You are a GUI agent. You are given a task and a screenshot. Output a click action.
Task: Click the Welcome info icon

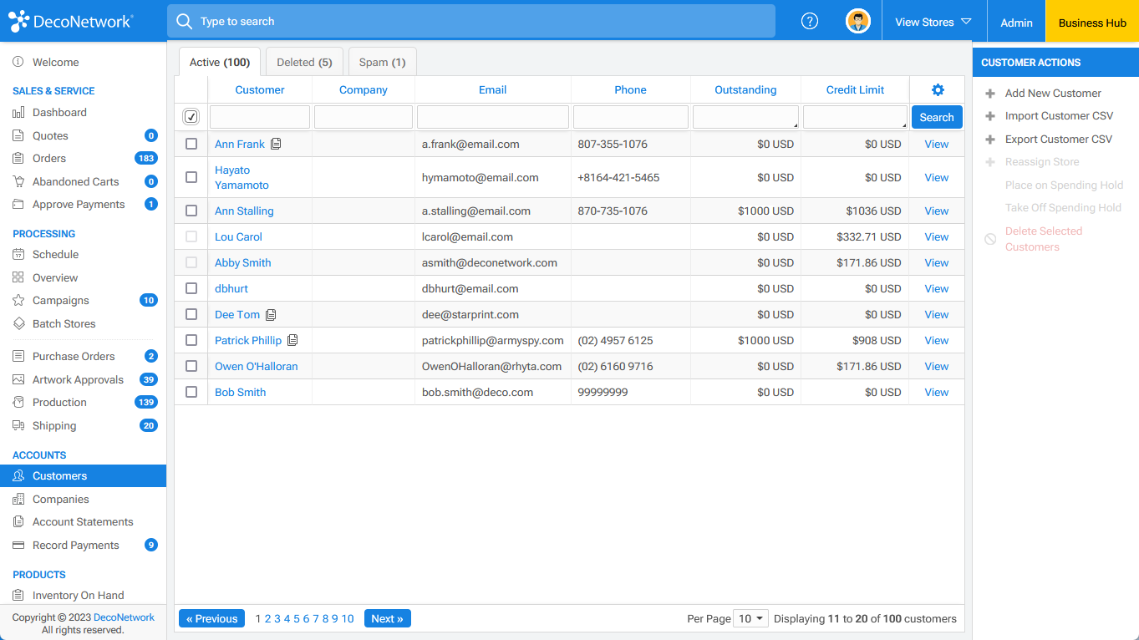coord(18,62)
